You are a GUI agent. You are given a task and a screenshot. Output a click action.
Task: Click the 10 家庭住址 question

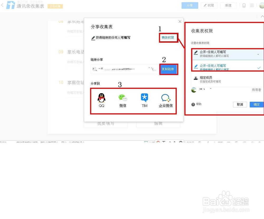(71, 82)
